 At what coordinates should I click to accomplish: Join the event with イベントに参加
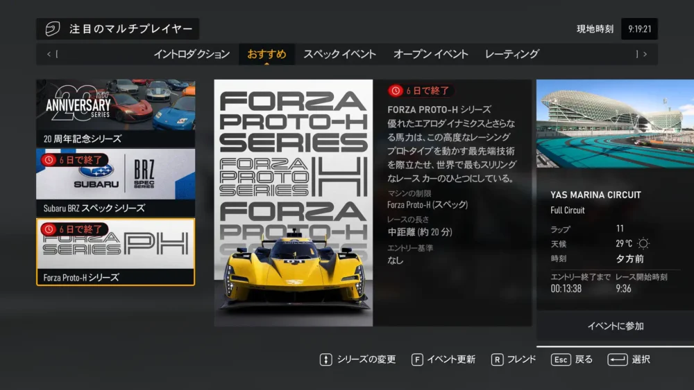point(615,326)
